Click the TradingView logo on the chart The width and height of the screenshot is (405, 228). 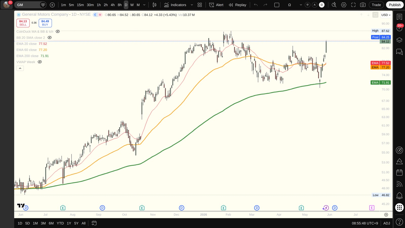[x=21, y=206]
